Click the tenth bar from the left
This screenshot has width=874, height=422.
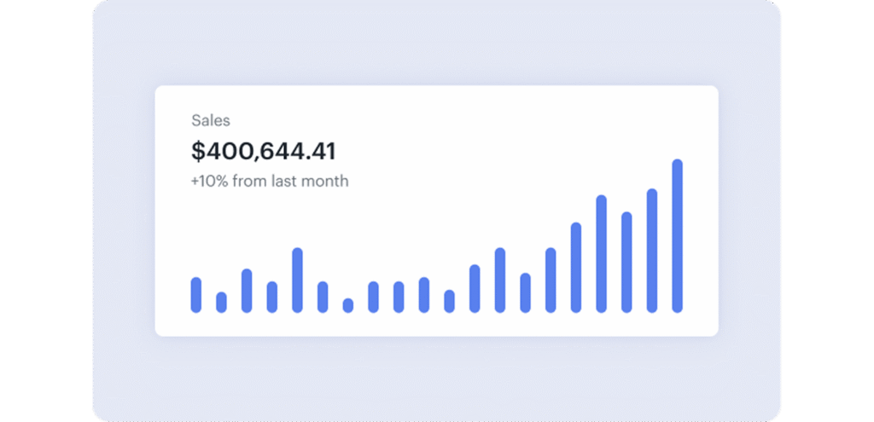(x=424, y=295)
